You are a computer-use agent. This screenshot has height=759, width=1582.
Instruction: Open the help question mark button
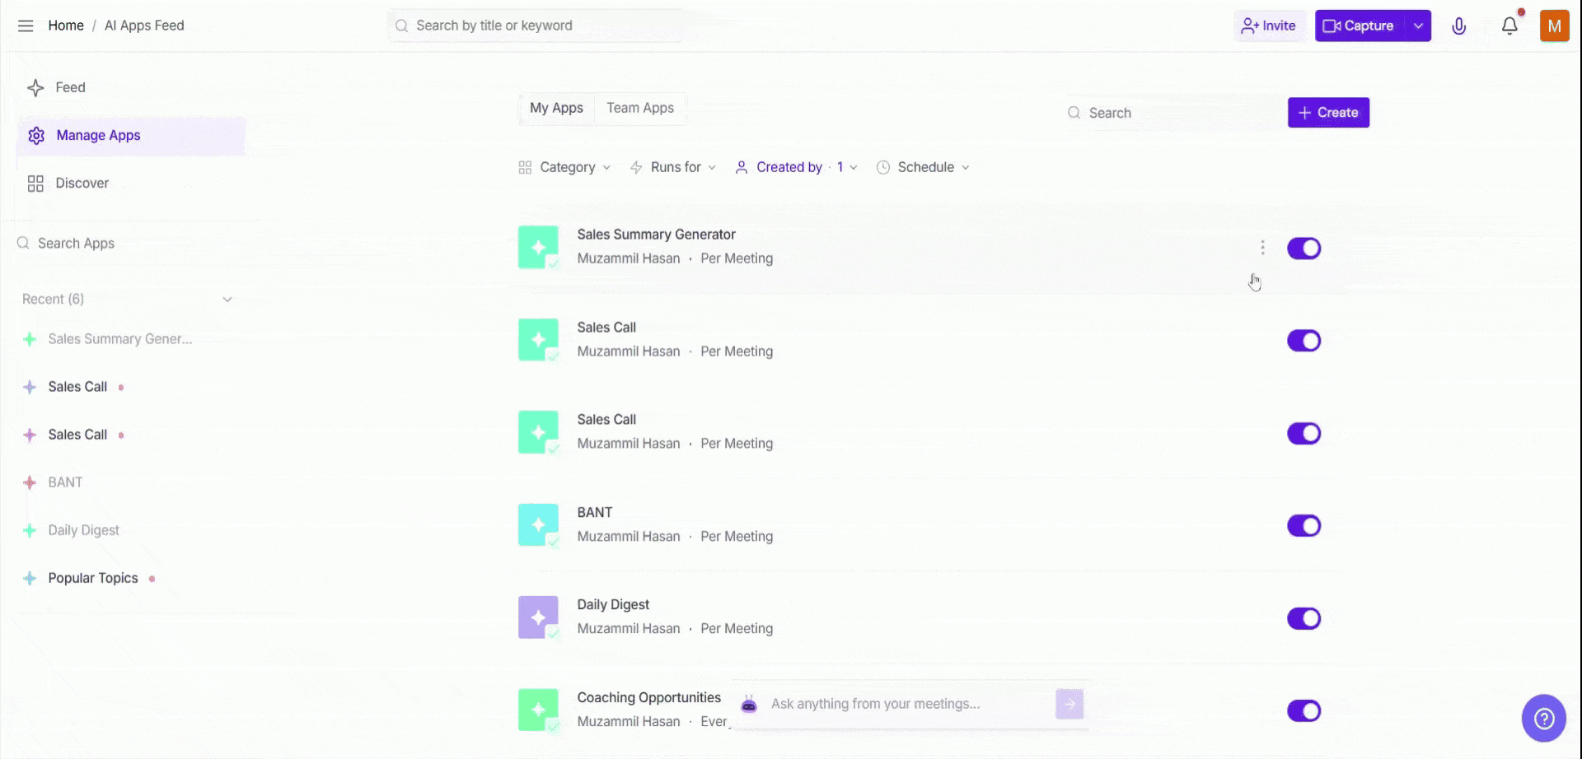point(1544,718)
